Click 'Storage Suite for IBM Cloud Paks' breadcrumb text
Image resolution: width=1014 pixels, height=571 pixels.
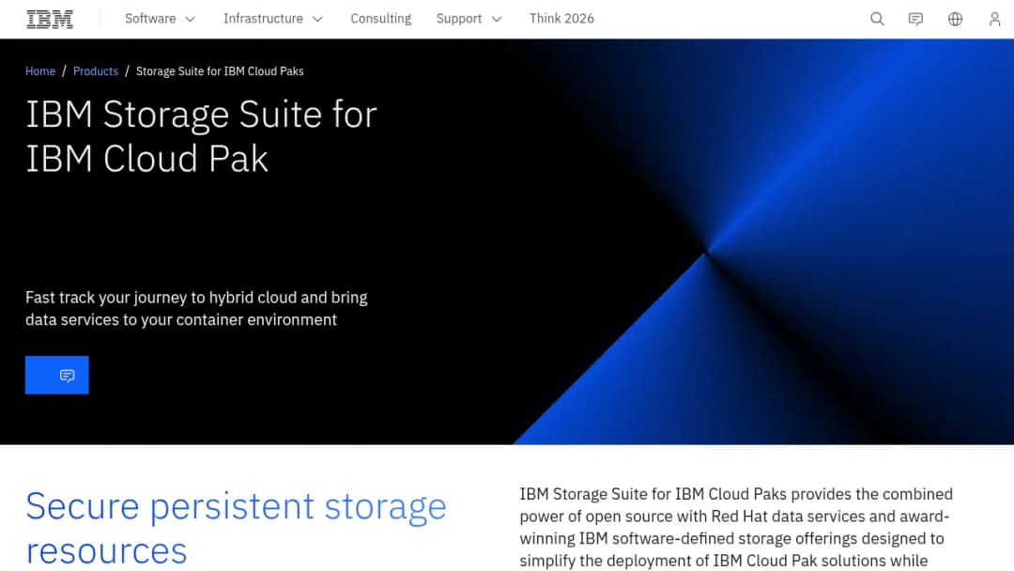(220, 71)
